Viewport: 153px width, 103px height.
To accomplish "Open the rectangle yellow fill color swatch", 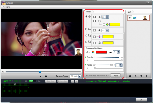I will (108, 37).
